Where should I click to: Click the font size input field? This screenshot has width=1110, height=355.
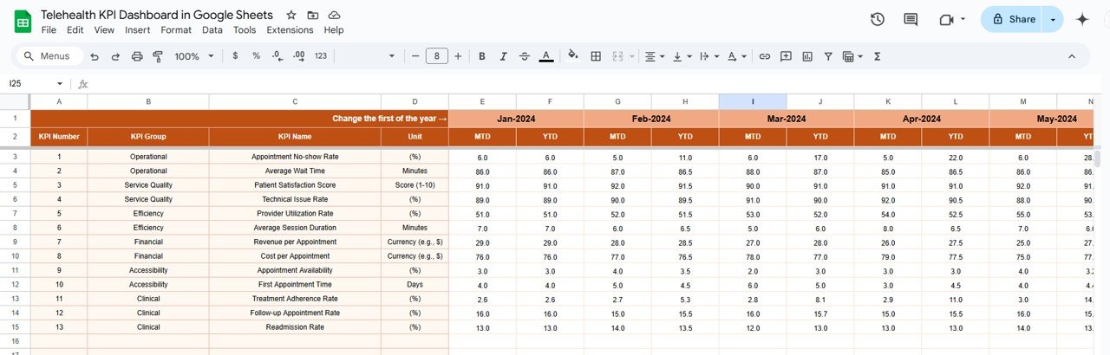point(436,56)
